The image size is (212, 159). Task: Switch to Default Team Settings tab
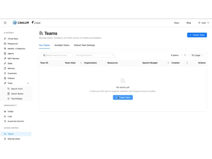tap(84, 45)
